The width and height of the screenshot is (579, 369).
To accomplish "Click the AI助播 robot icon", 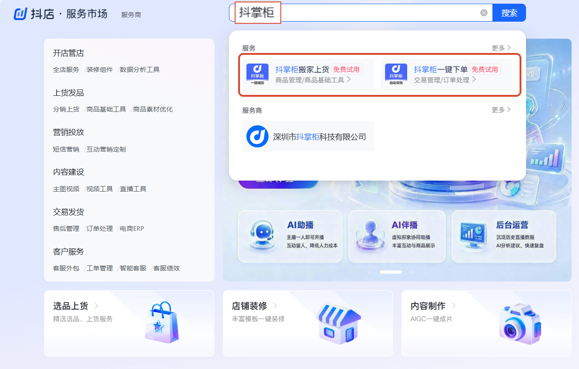I will click(262, 235).
